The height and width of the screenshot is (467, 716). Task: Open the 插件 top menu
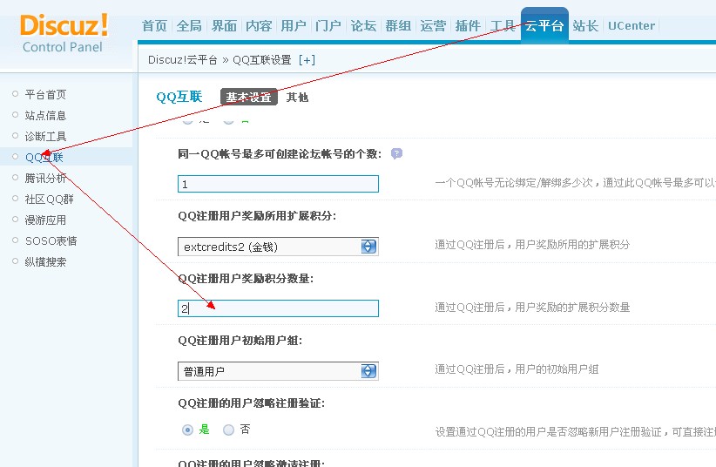(468, 25)
